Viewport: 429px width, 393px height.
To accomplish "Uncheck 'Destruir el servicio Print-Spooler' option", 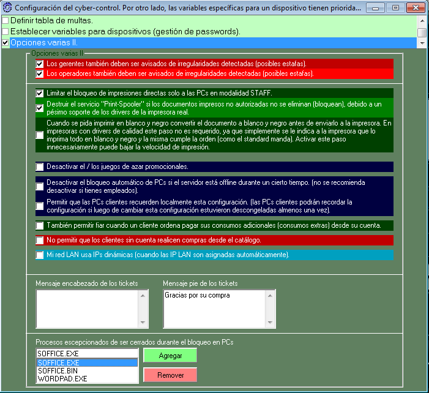I will (40, 108).
